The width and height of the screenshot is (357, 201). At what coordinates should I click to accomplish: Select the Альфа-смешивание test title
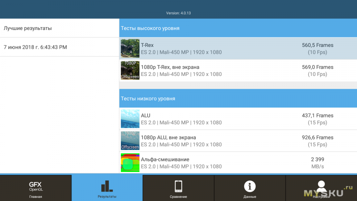tap(165, 159)
